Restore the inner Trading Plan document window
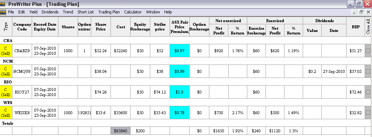Screen dimensions: 372x137 pyautogui.click(x=361, y=12)
